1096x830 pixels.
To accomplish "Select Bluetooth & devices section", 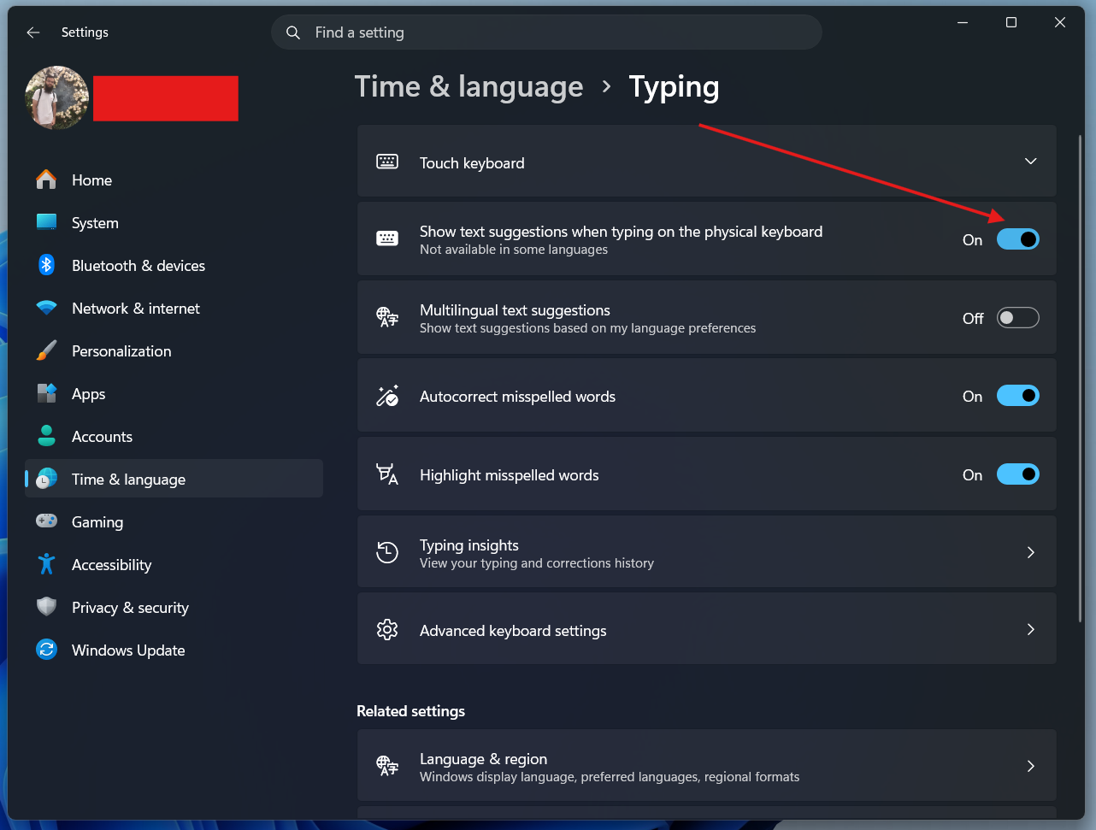I will pos(174,265).
